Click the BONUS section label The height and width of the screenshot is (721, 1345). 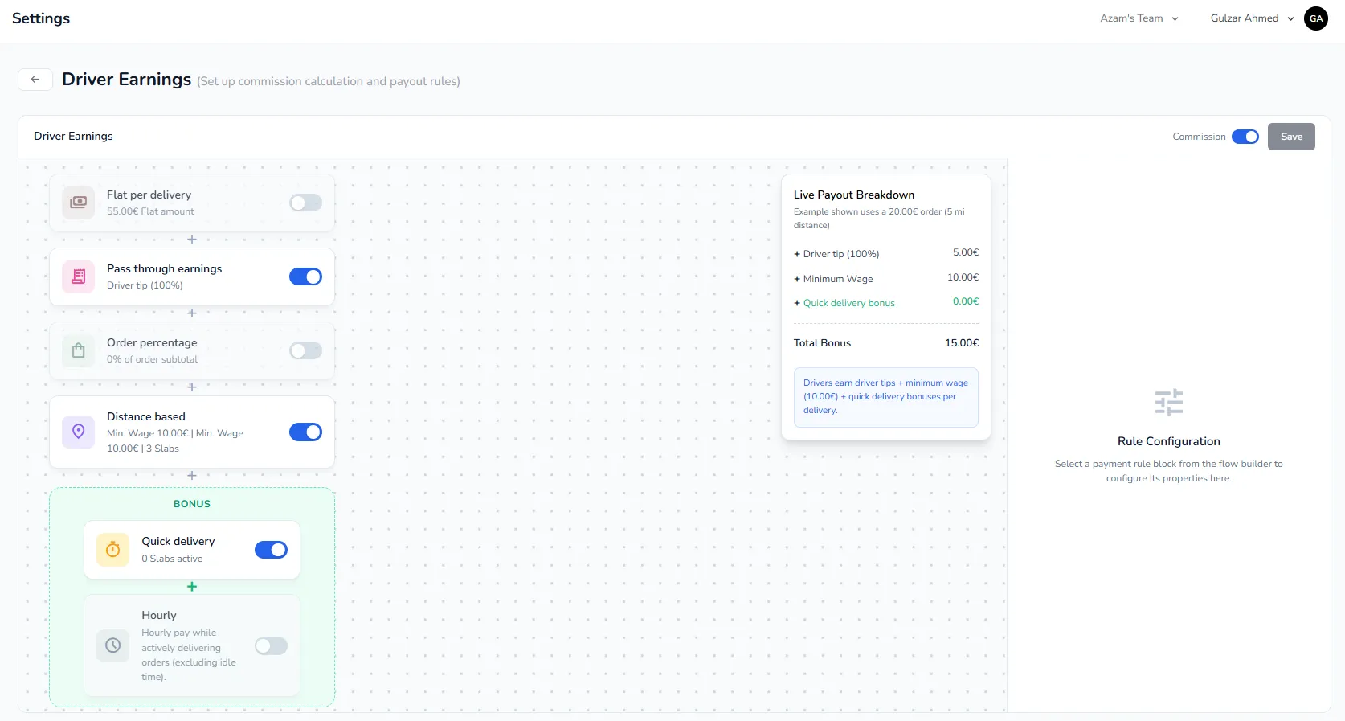[x=192, y=504]
